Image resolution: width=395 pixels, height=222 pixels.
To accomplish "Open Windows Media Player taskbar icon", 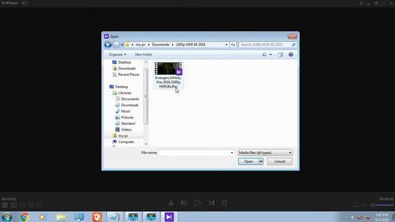I will click(43, 217).
